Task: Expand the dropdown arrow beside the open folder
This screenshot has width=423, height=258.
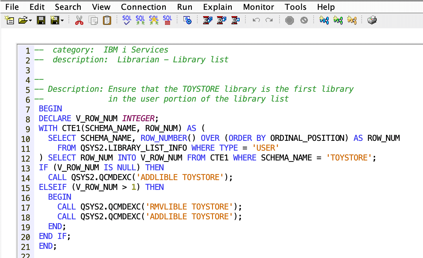Action: pyautogui.click(x=30, y=20)
